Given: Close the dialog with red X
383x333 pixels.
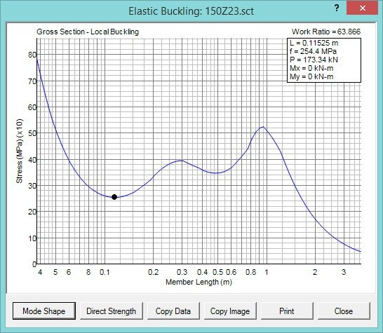Looking at the screenshot, I should tap(362, 8).
